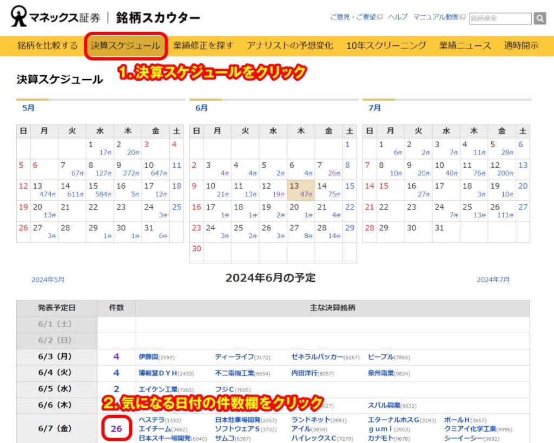Open エイケン工業(7265) stock link
This screenshot has height=443, width=554.
coord(166,389)
